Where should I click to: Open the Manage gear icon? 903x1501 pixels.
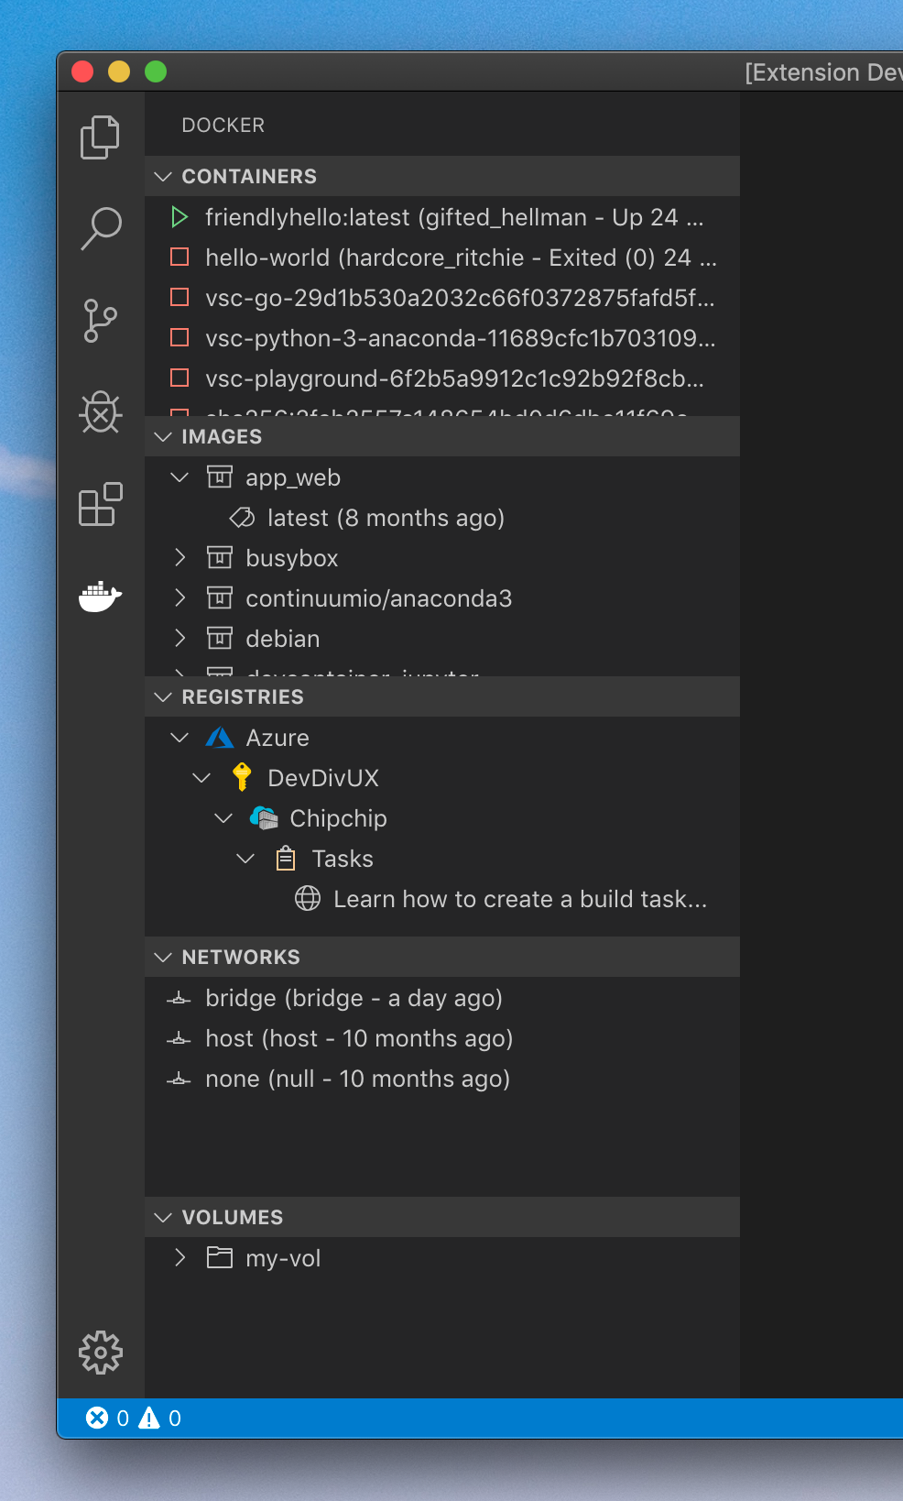pos(101,1353)
